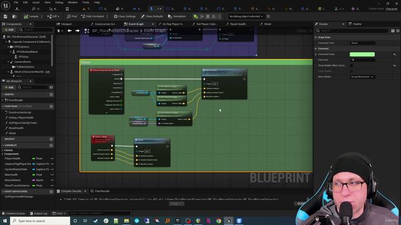Open Content Drawer in the status bar

(x=13, y=213)
